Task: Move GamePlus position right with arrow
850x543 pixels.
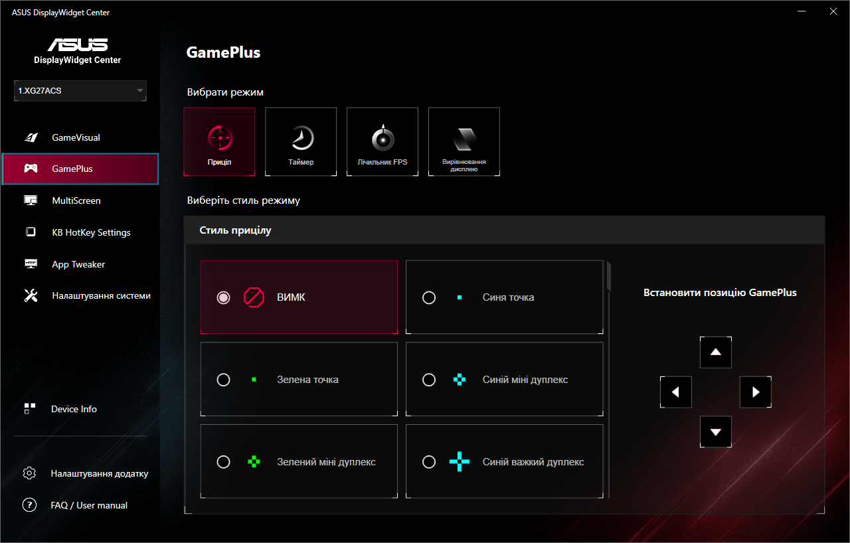Action: pos(756,392)
